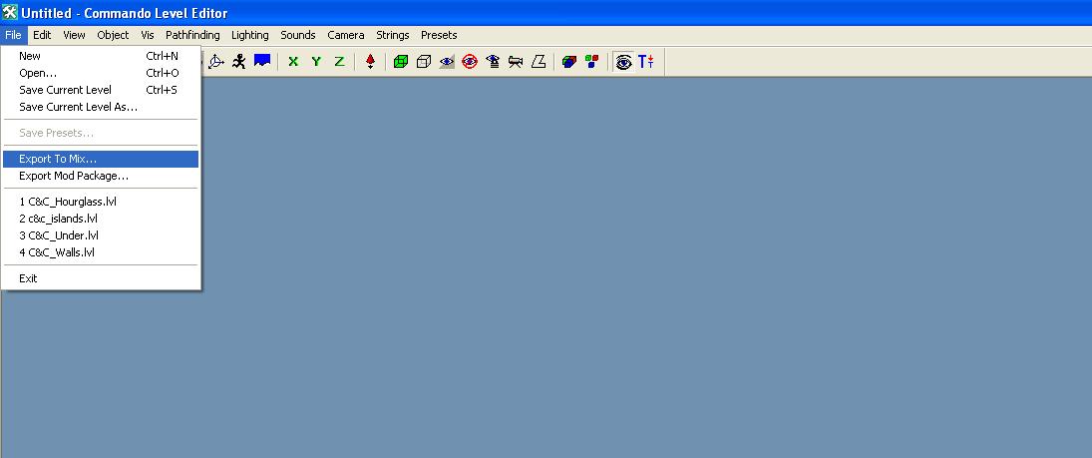The width and height of the screenshot is (1092, 458).
Task: Open recent file C&C_Hourglass.lvl
Action: 68,202
